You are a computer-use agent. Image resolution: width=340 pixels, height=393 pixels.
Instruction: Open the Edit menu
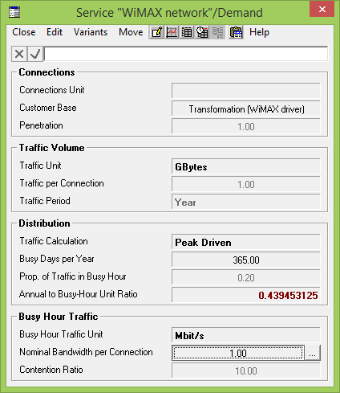[x=55, y=32]
